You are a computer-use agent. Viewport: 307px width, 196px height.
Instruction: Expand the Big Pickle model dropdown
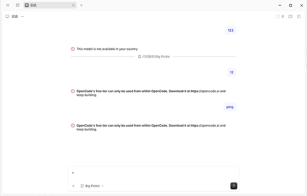(x=92, y=186)
